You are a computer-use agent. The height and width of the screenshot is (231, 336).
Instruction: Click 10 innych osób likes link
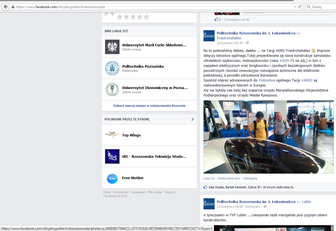(x=273, y=187)
